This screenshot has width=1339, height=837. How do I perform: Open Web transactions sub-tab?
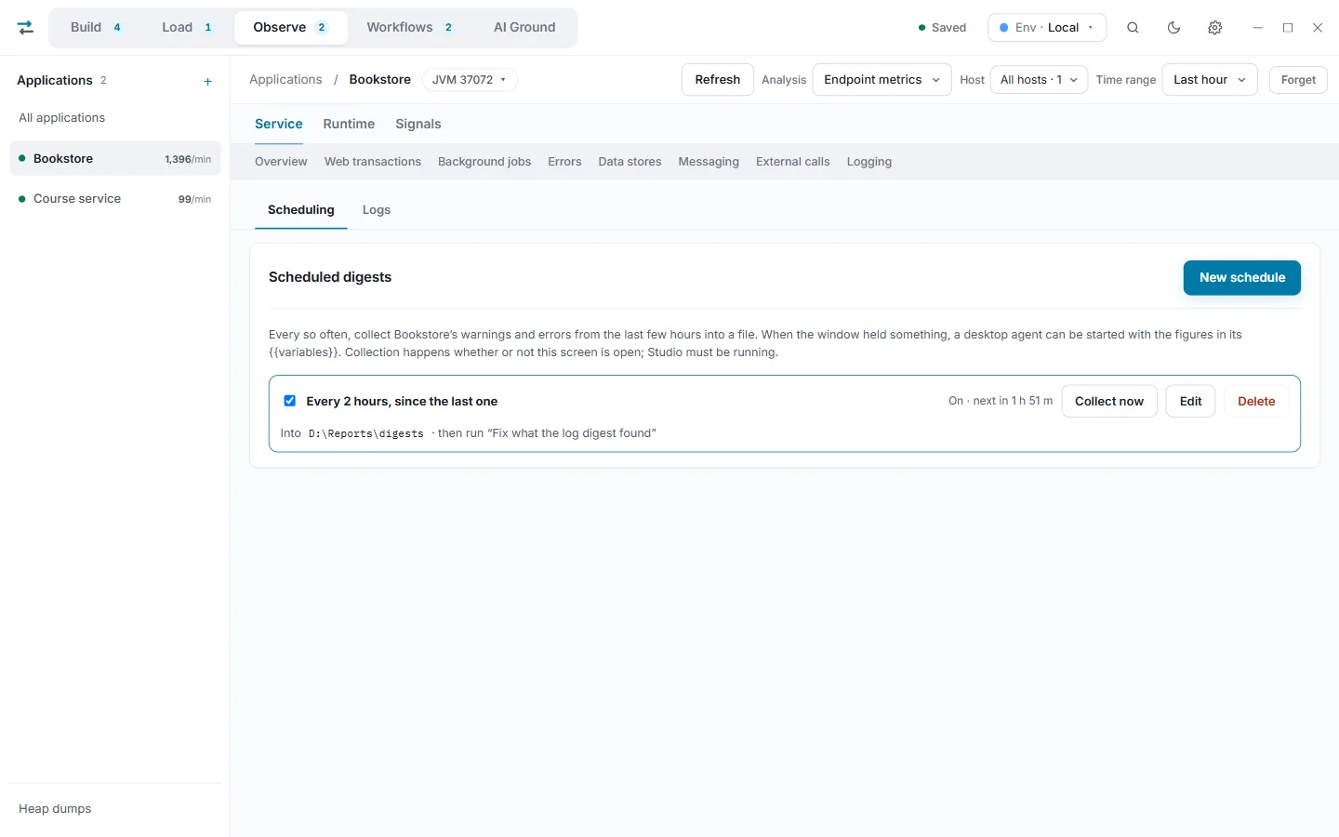pos(373,162)
